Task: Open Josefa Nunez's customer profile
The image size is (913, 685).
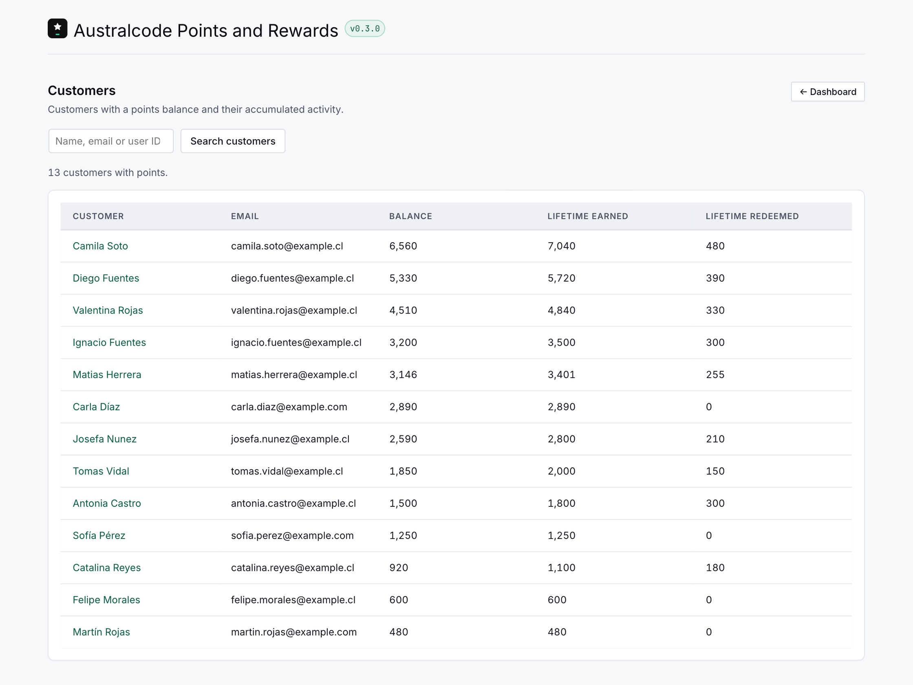Action: [x=104, y=439]
